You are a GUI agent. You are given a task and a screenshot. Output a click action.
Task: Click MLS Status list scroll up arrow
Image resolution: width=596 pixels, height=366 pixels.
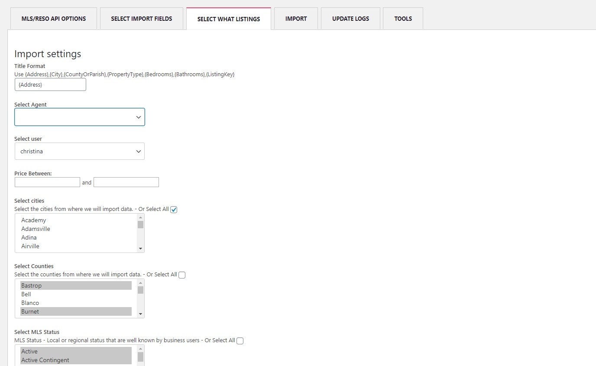click(140, 348)
